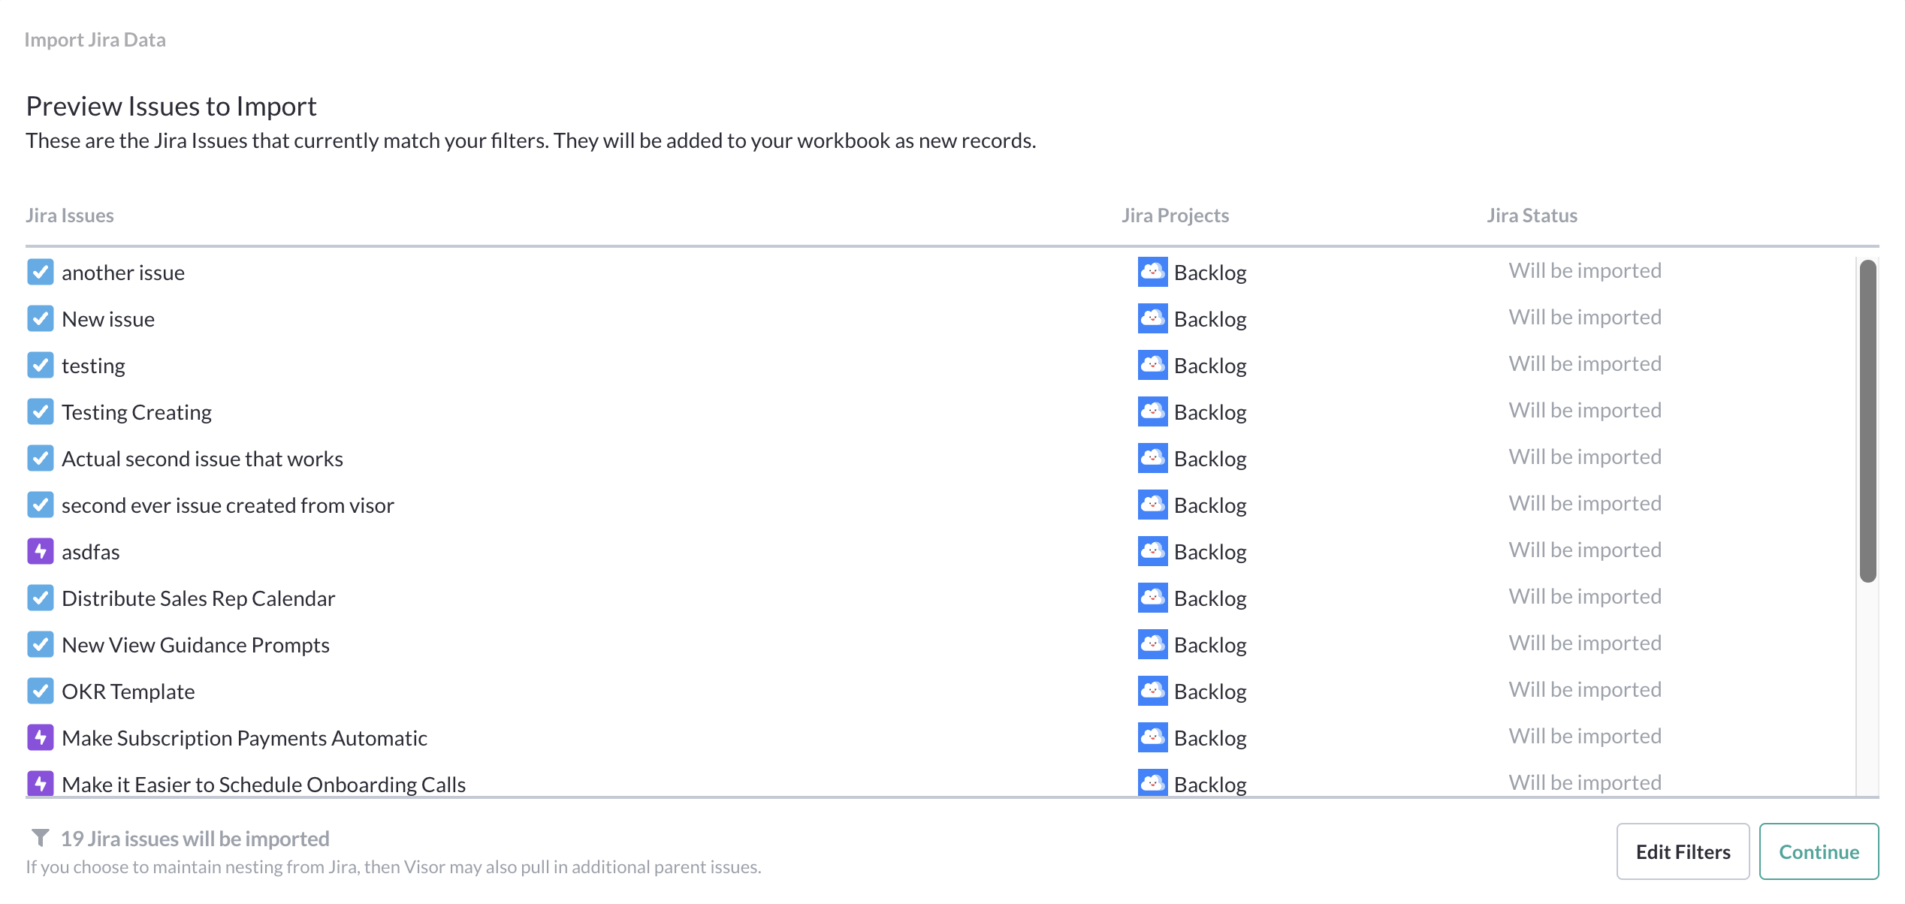
Task: Click the filter funnel icon near import count
Action: click(41, 837)
